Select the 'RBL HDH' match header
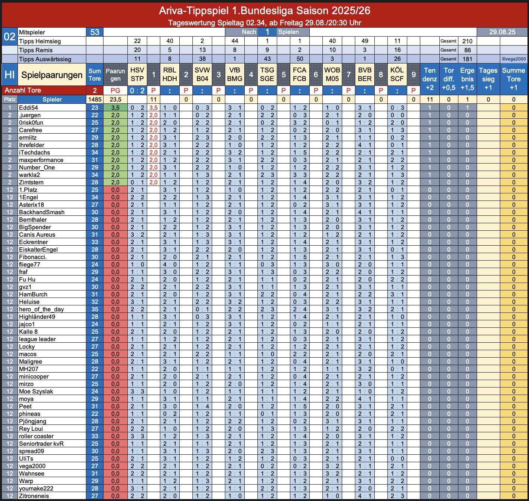The width and height of the screenshot is (529, 501). coord(170,75)
